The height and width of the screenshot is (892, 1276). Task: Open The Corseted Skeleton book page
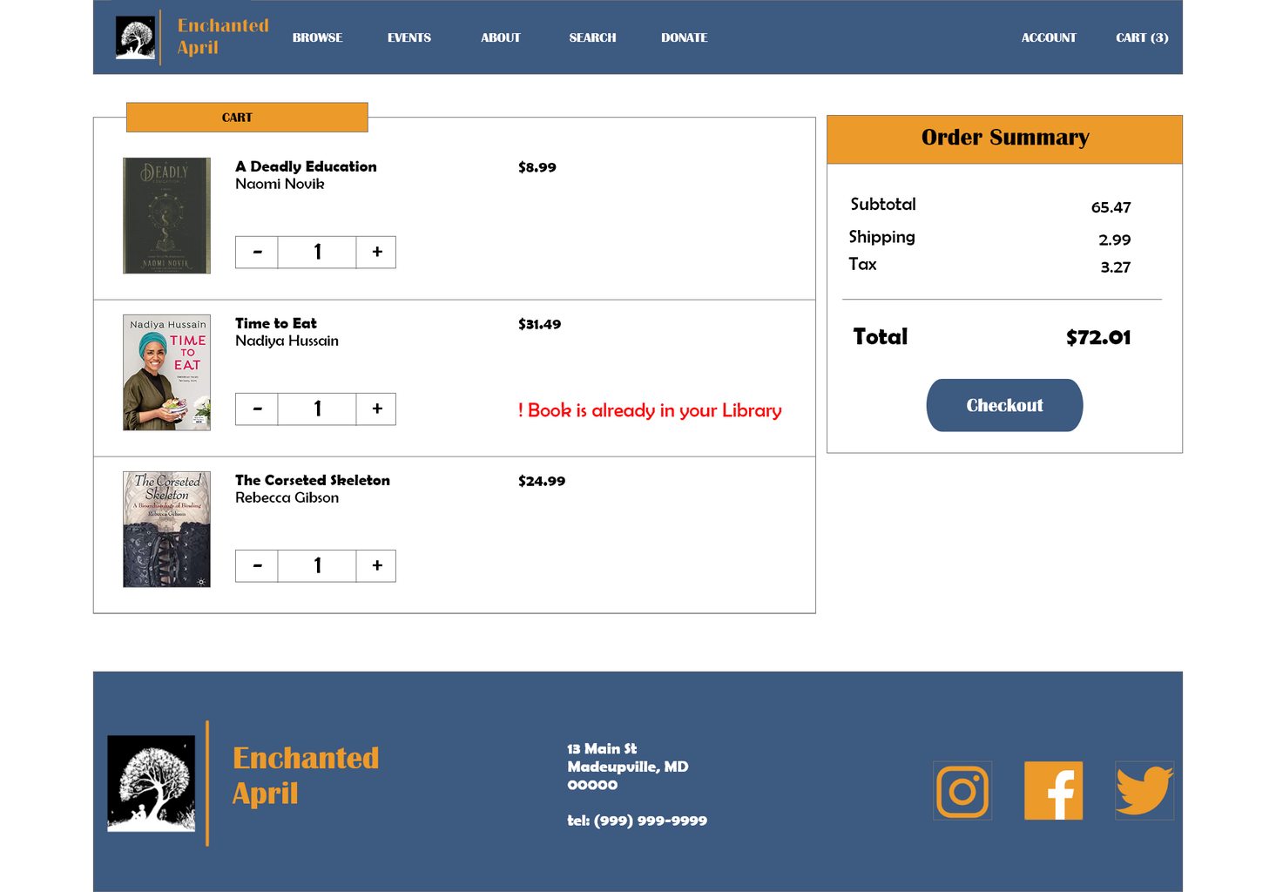[x=312, y=480]
